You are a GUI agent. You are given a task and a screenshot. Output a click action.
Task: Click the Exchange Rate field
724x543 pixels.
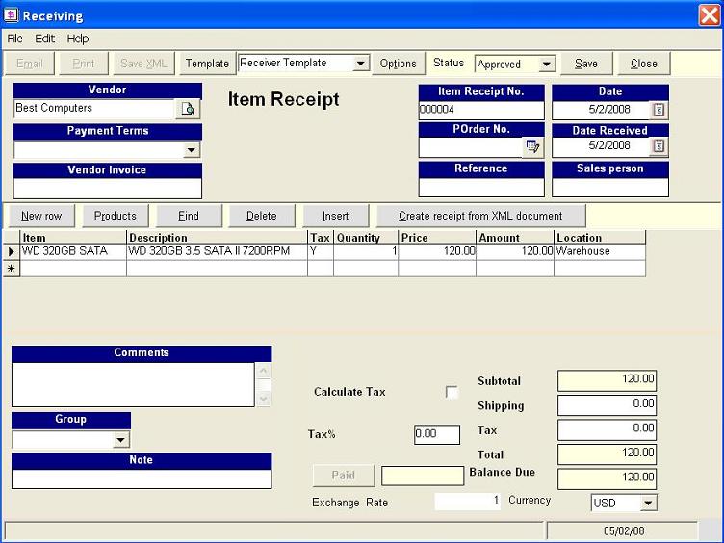point(468,501)
